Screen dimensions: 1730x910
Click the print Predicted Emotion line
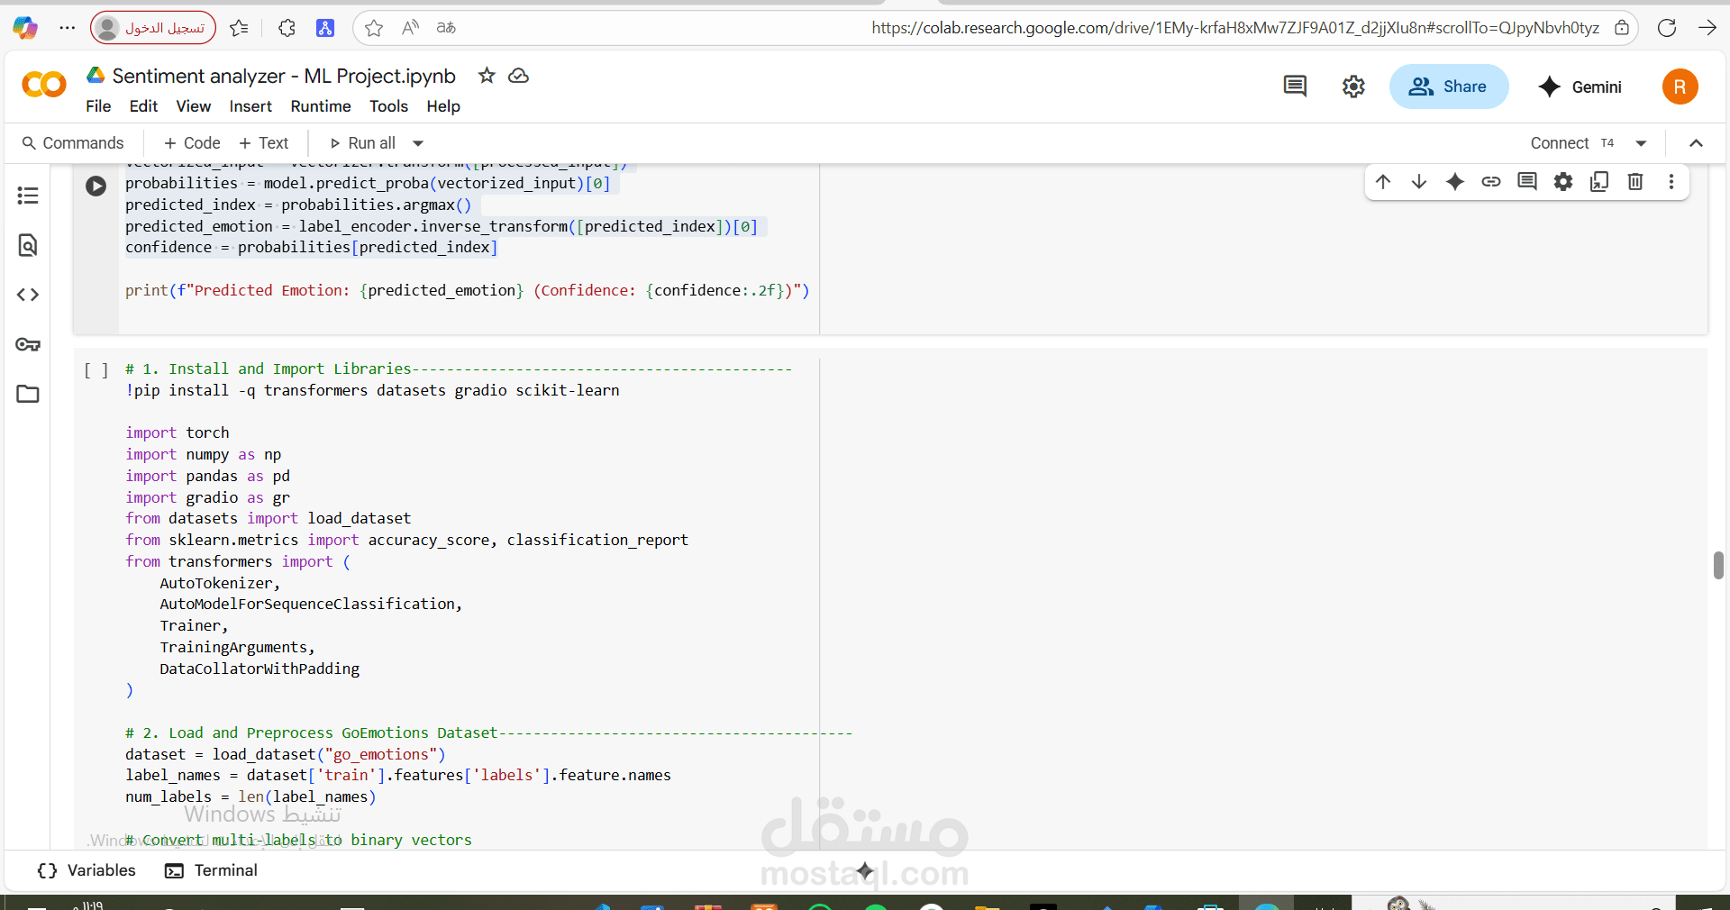point(468,290)
